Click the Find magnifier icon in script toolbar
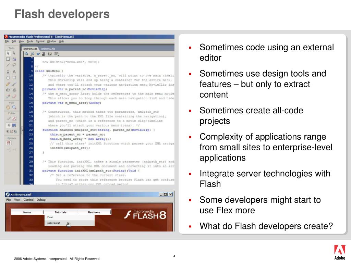 click(x=33, y=54)
